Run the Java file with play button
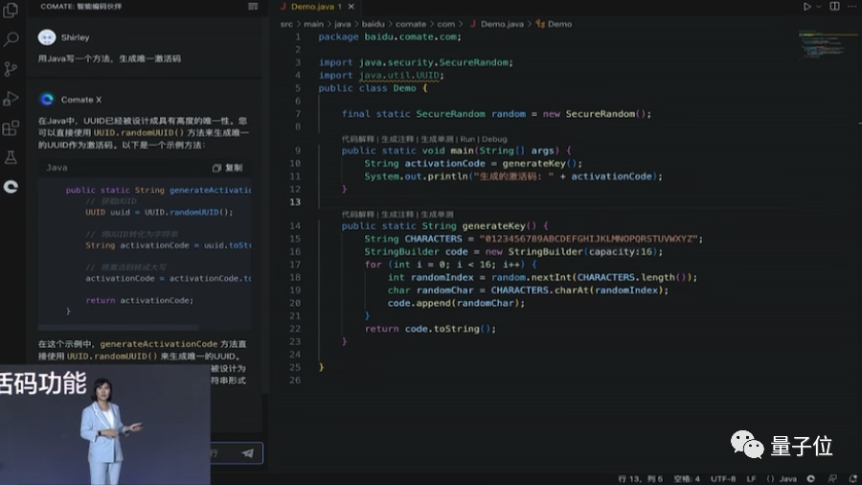The image size is (862, 485). [806, 7]
